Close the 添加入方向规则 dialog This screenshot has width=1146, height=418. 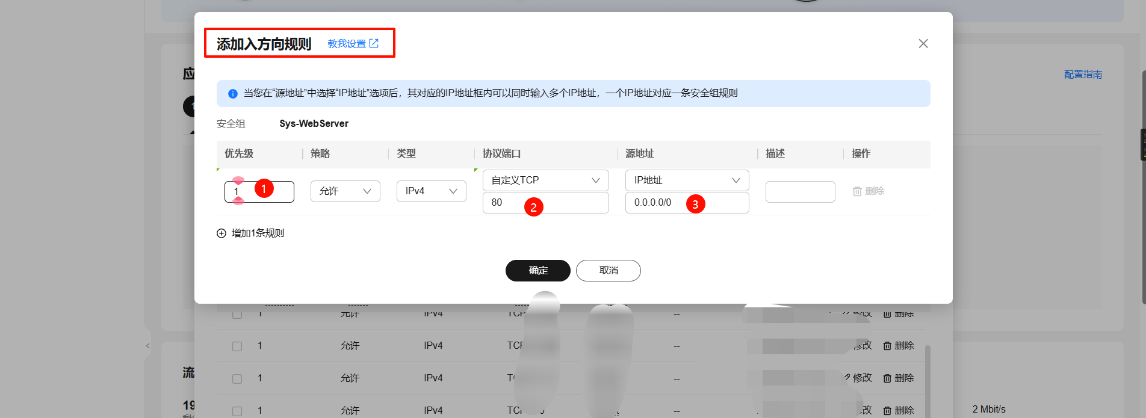pos(923,43)
